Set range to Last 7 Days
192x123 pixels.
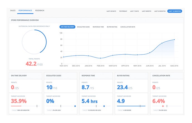(134, 11)
